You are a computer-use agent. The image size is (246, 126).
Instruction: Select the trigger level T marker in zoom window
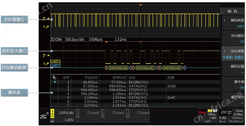46,55
